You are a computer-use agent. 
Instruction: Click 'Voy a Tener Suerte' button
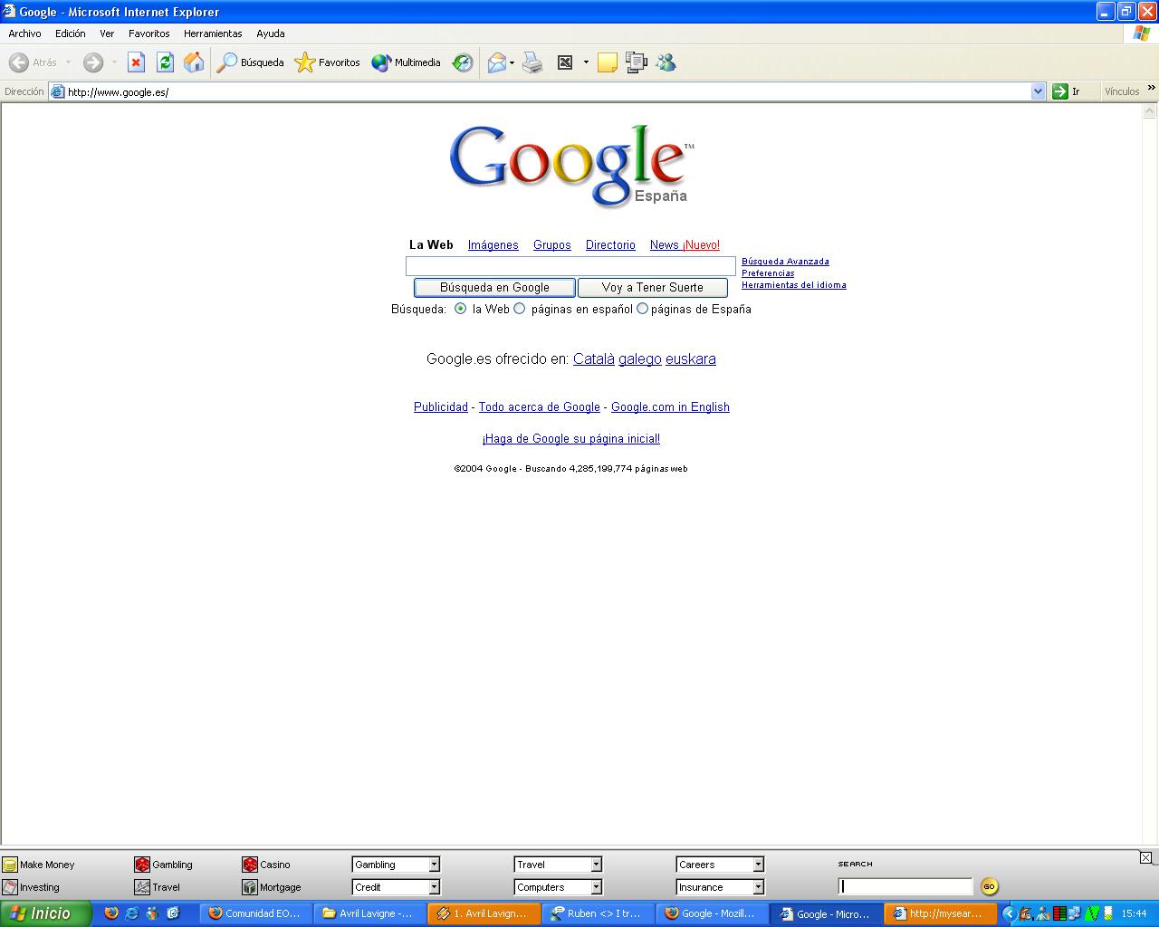point(652,287)
